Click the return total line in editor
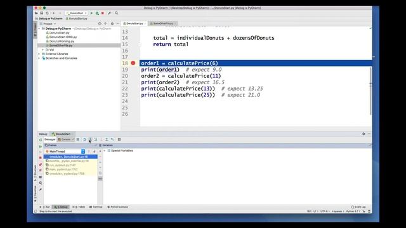The width and height of the screenshot is (406, 228). [x=171, y=44]
